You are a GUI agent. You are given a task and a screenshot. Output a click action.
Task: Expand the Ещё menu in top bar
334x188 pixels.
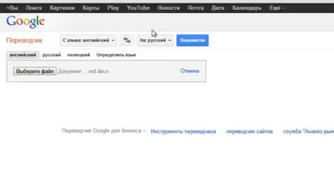[x=277, y=8]
